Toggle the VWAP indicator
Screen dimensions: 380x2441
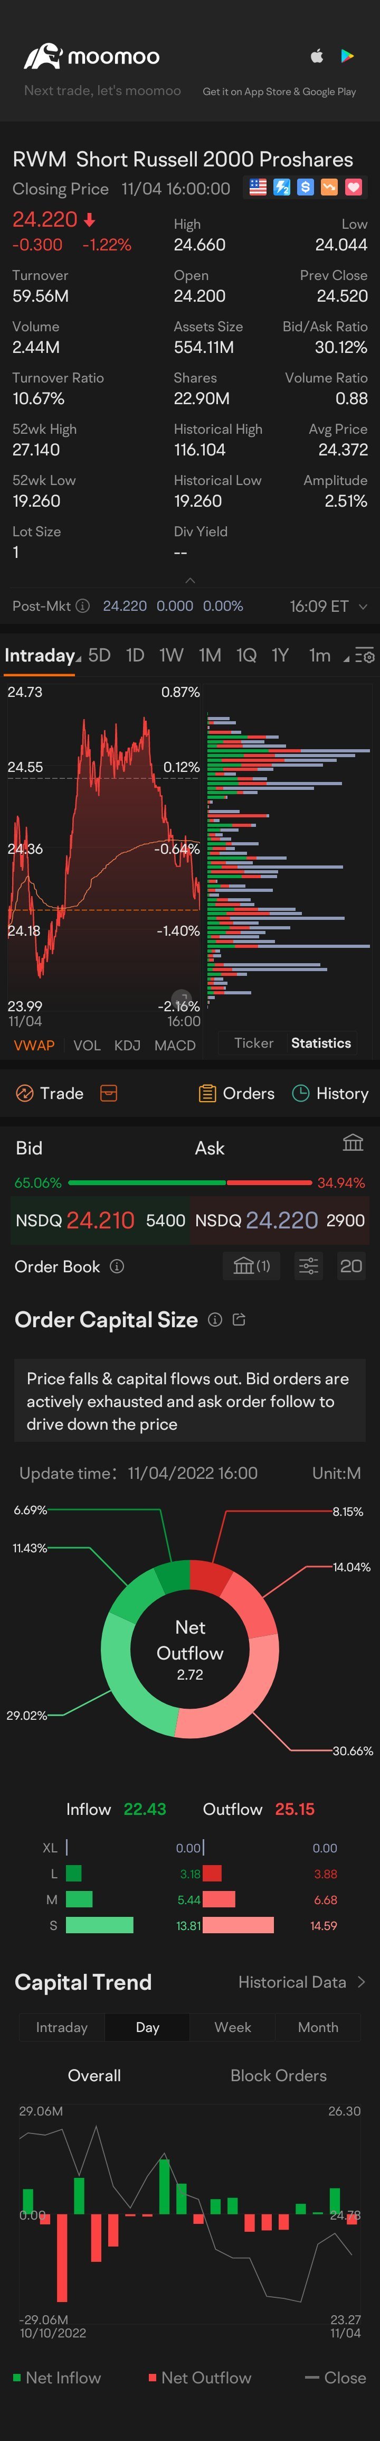click(34, 1045)
